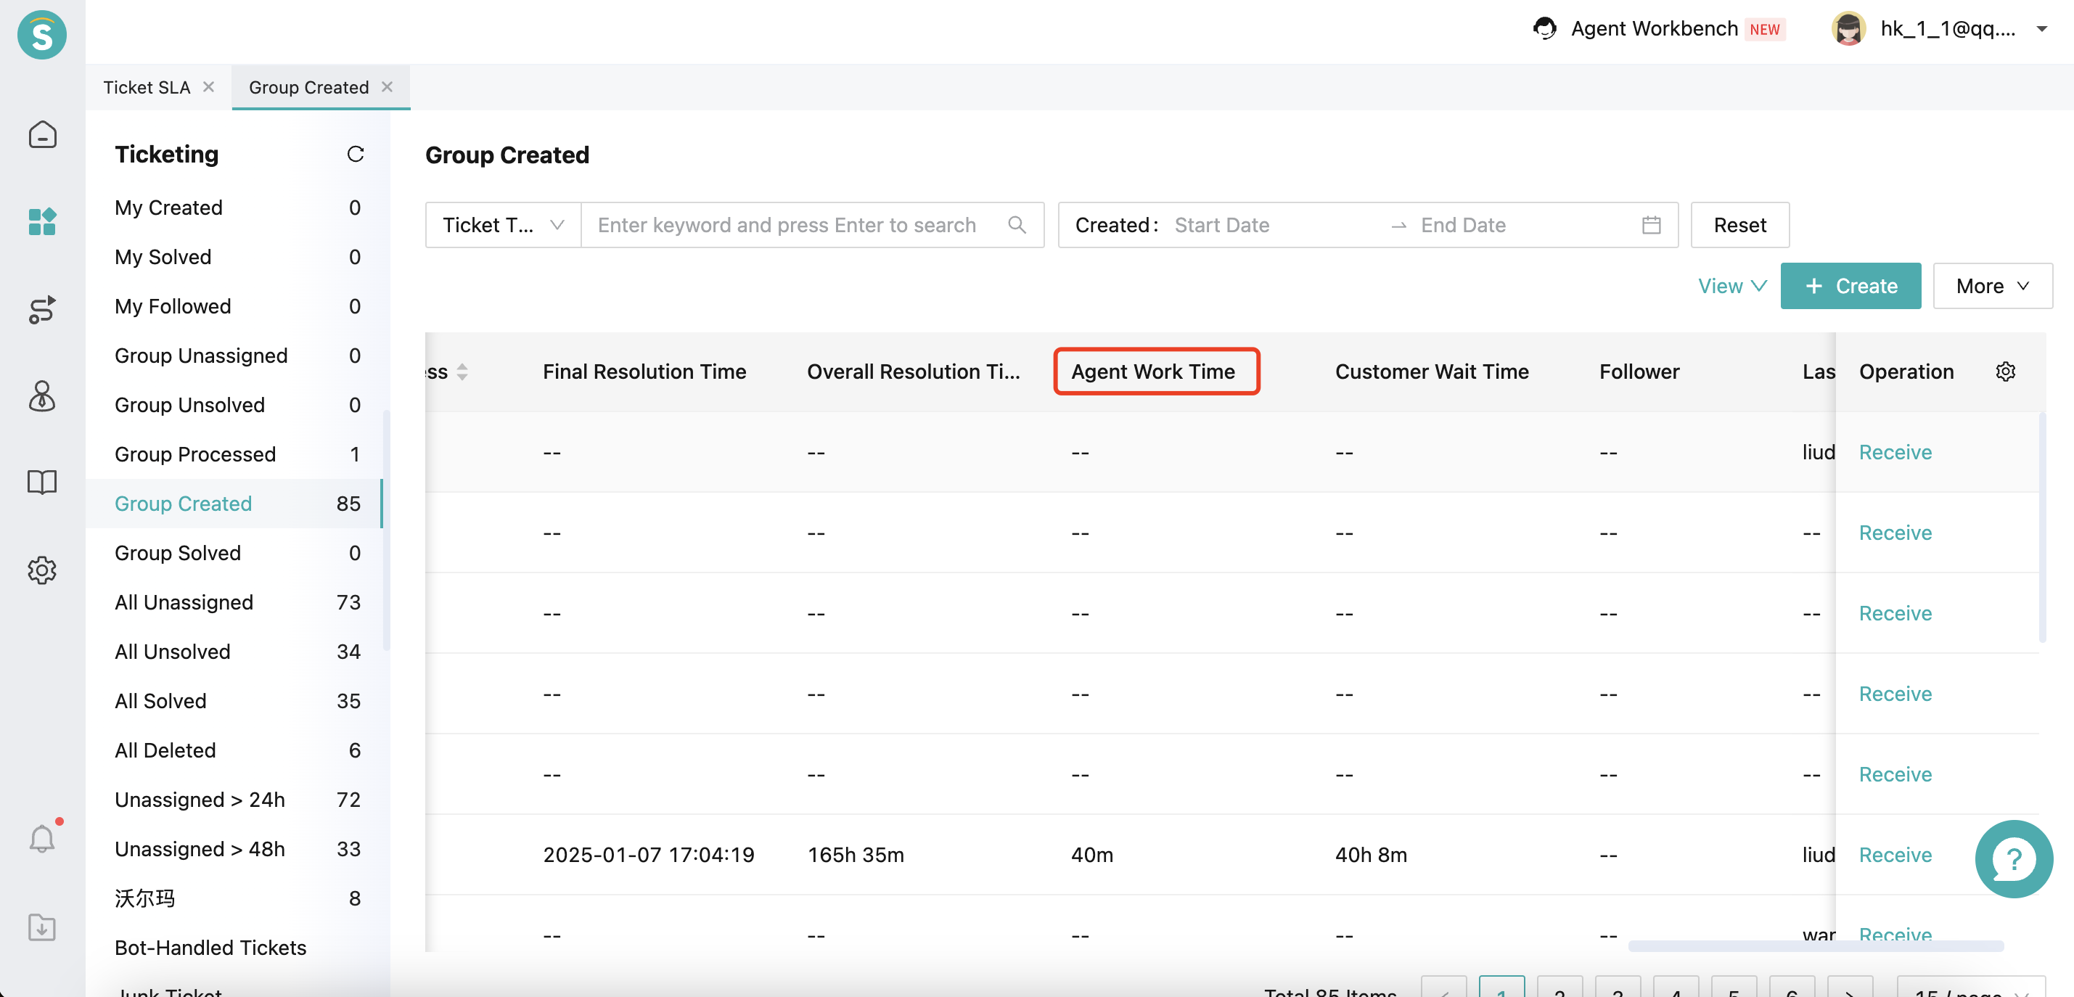Open the calendar date picker icon

(x=1652, y=225)
